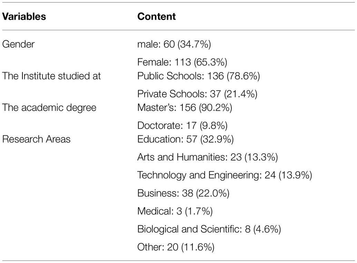
Task: Click the Master's: 156 (90.2%) entry
Action: pos(185,108)
